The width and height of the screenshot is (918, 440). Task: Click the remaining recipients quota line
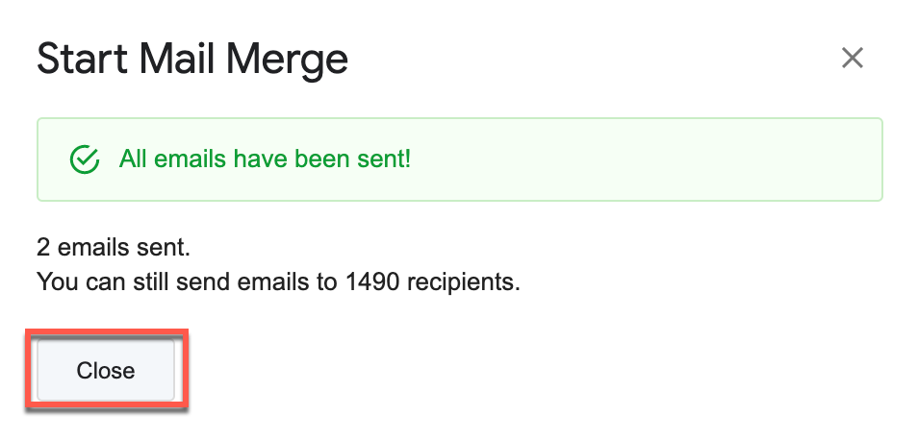[x=278, y=282]
